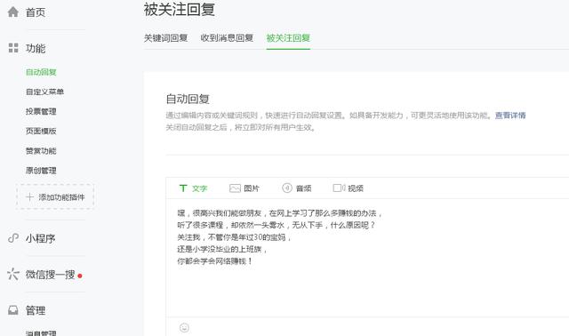Click 添加功能插件 button

click(55, 197)
